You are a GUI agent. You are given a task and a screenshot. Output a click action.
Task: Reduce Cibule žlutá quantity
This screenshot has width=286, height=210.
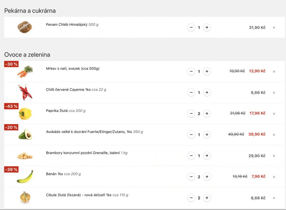[191, 198]
